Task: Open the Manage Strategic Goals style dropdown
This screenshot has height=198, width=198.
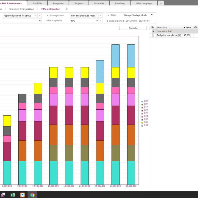Action: [152, 15]
